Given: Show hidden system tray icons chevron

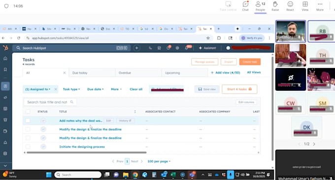Looking at the screenshot, I should click(x=203, y=175).
